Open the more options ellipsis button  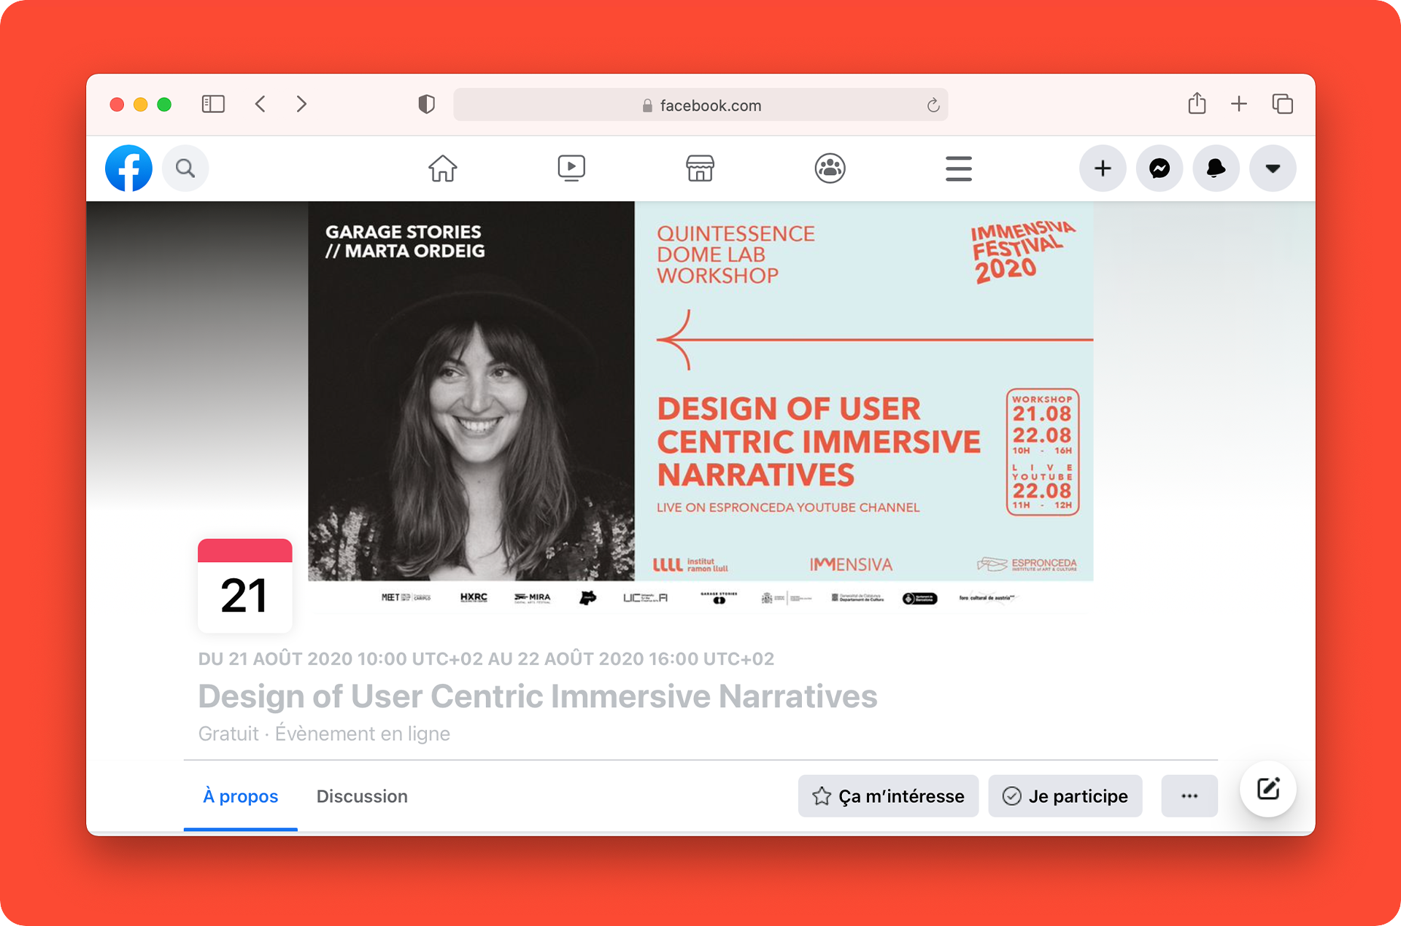(1189, 796)
